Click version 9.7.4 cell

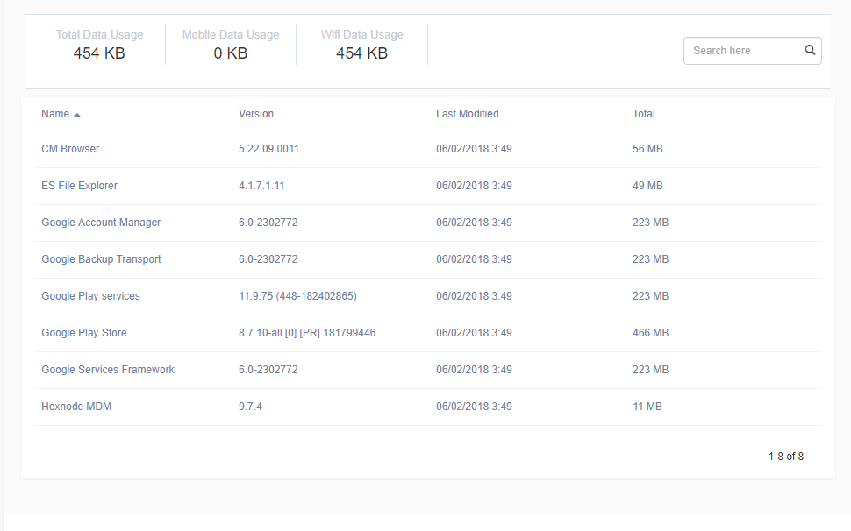[x=250, y=407]
